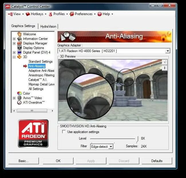Click the Profiles person icon

(50, 14)
